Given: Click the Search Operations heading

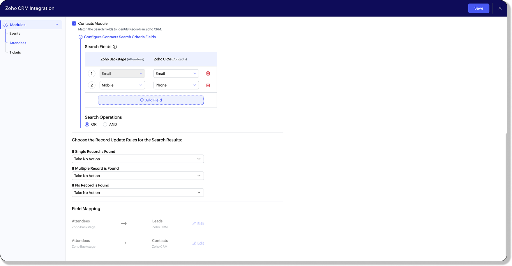Looking at the screenshot, I should pyautogui.click(x=103, y=117).
